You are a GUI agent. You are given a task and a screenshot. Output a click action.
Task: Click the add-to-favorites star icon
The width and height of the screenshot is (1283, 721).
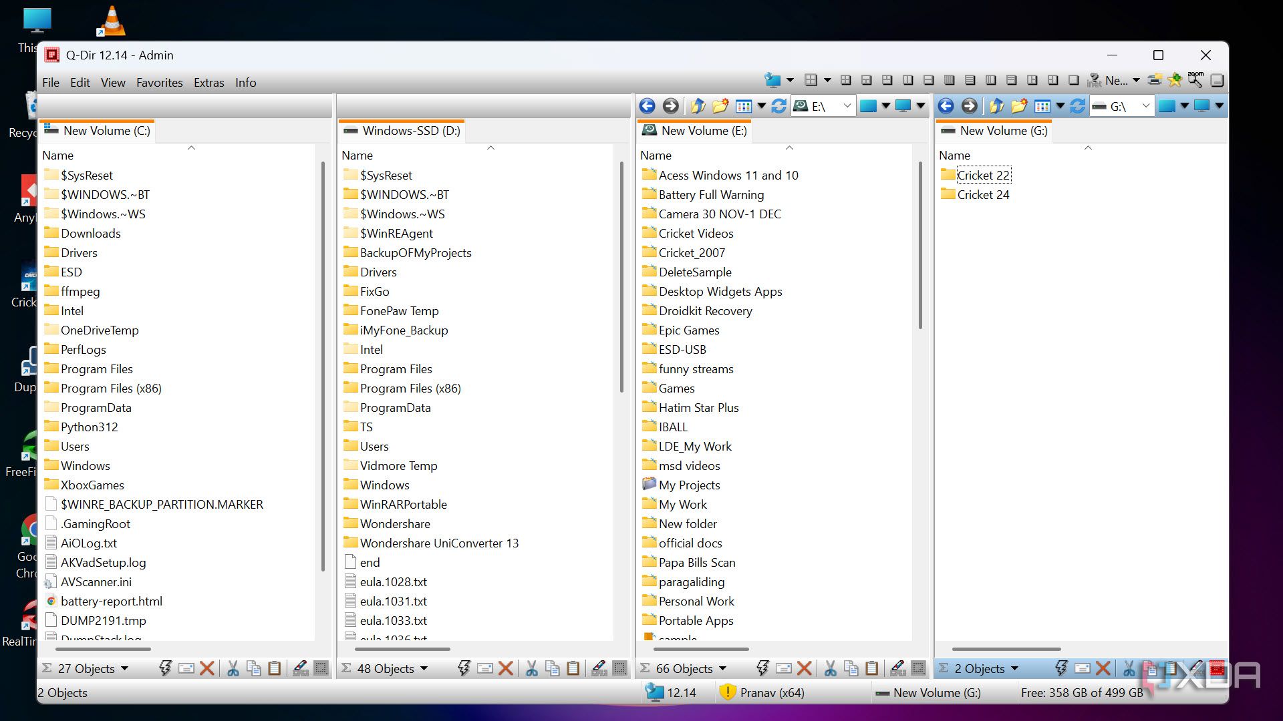click(x=1175, y=80)
